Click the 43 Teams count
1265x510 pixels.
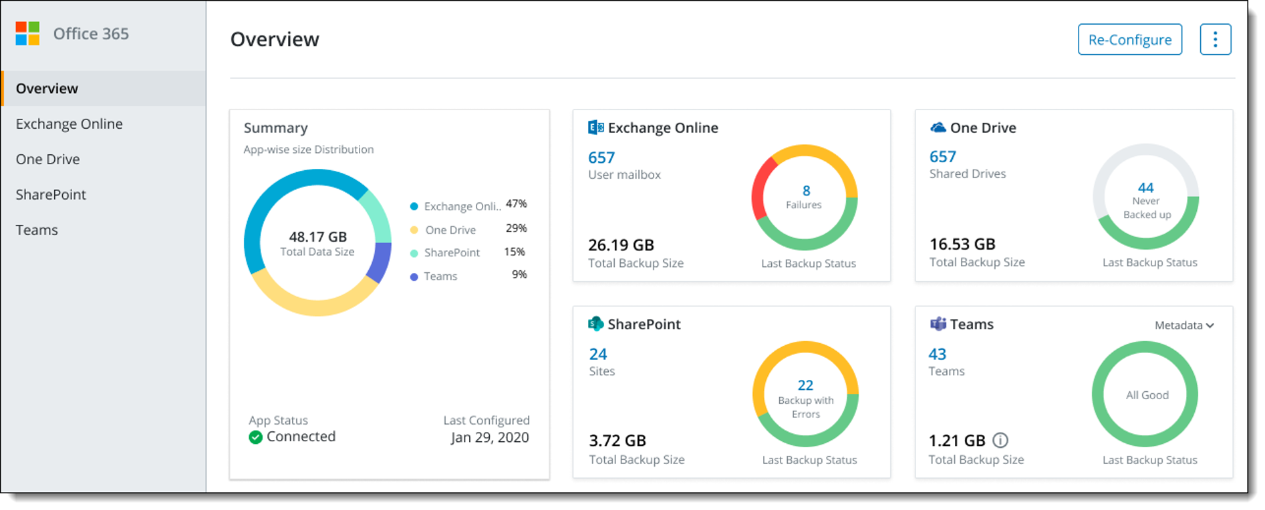click(x=938, y=354)
